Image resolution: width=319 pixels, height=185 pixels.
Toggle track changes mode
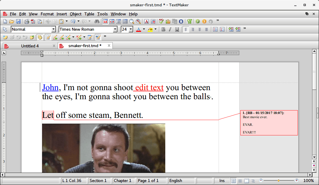click(48, 37)
